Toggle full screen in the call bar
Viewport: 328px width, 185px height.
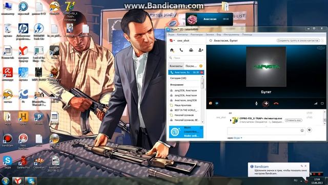322,103
